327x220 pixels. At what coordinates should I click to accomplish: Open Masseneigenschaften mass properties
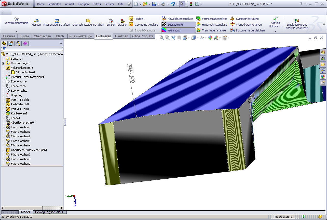coord(57,23)
